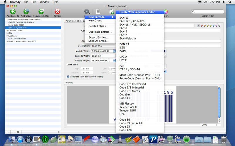Select the orange label color dot
This screenshot has width=235, height=146.
tap(204, 26)
